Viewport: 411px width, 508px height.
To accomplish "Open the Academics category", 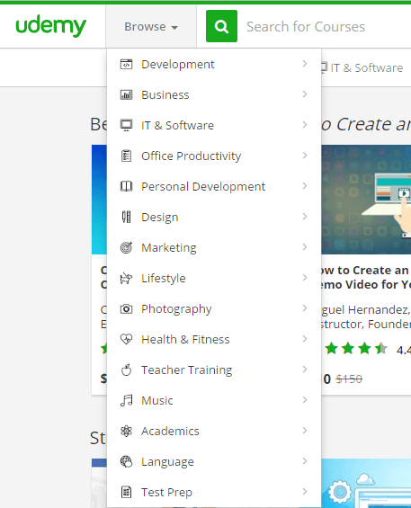I will (x=214, y=431).
